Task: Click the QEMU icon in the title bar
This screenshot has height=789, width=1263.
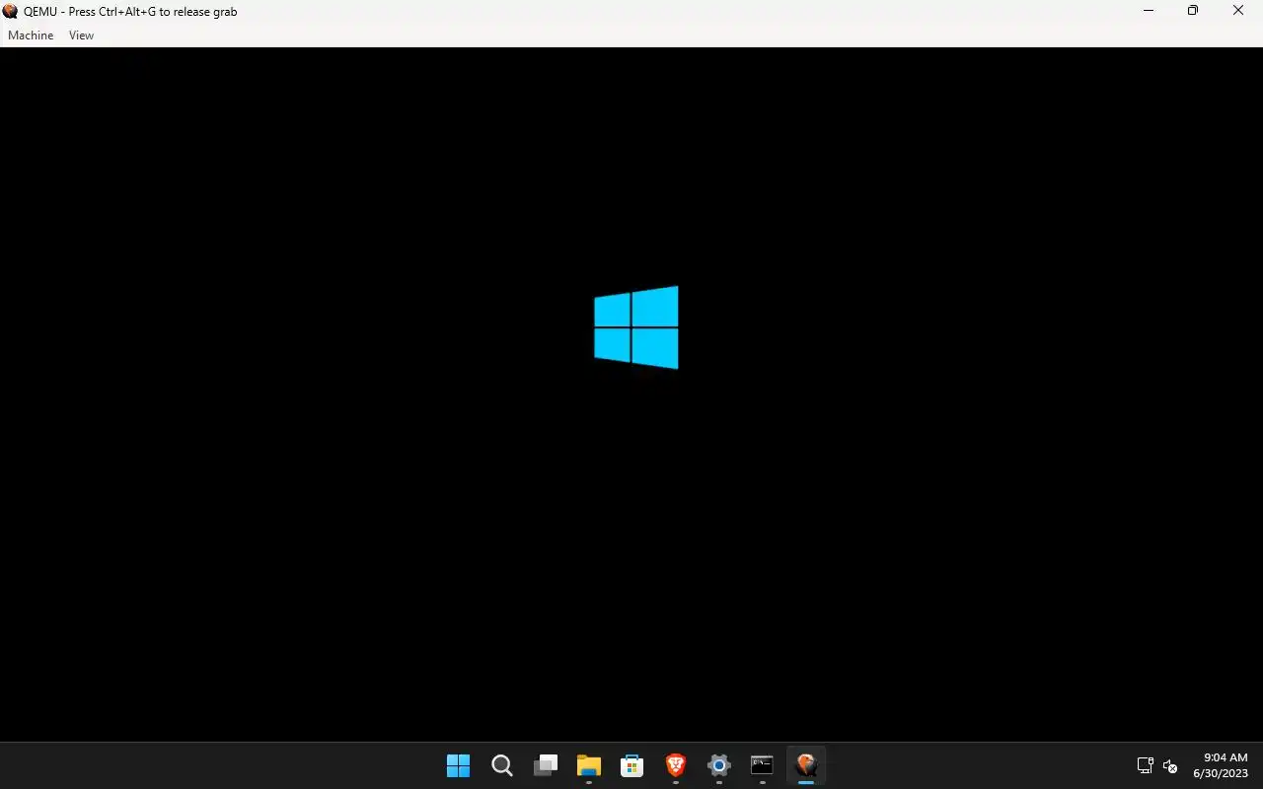Action: pyautogui.click(x=10, y=12)
